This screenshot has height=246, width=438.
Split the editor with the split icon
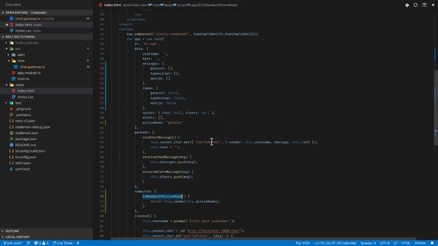(424, 5)
